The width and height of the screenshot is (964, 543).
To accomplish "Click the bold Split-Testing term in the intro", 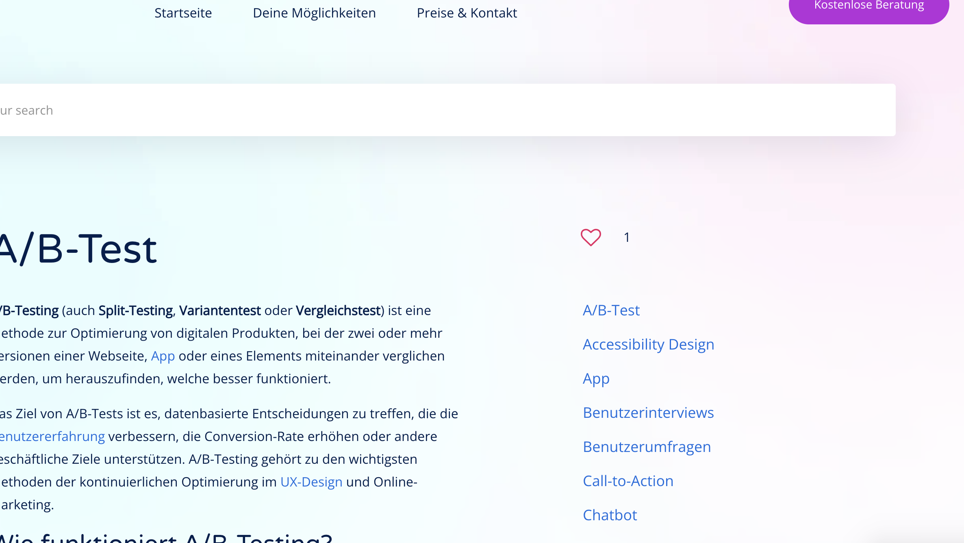I will coord(135,311).
